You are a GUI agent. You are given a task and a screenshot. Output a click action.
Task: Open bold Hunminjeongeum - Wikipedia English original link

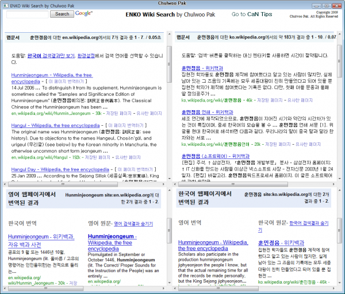pos(112,242)
